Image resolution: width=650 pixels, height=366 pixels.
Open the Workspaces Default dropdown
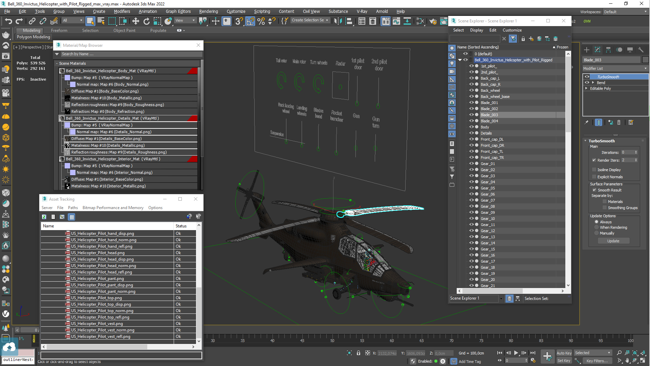625,12
